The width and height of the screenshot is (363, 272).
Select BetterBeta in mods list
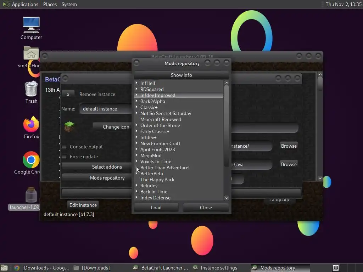click(151, 174)
